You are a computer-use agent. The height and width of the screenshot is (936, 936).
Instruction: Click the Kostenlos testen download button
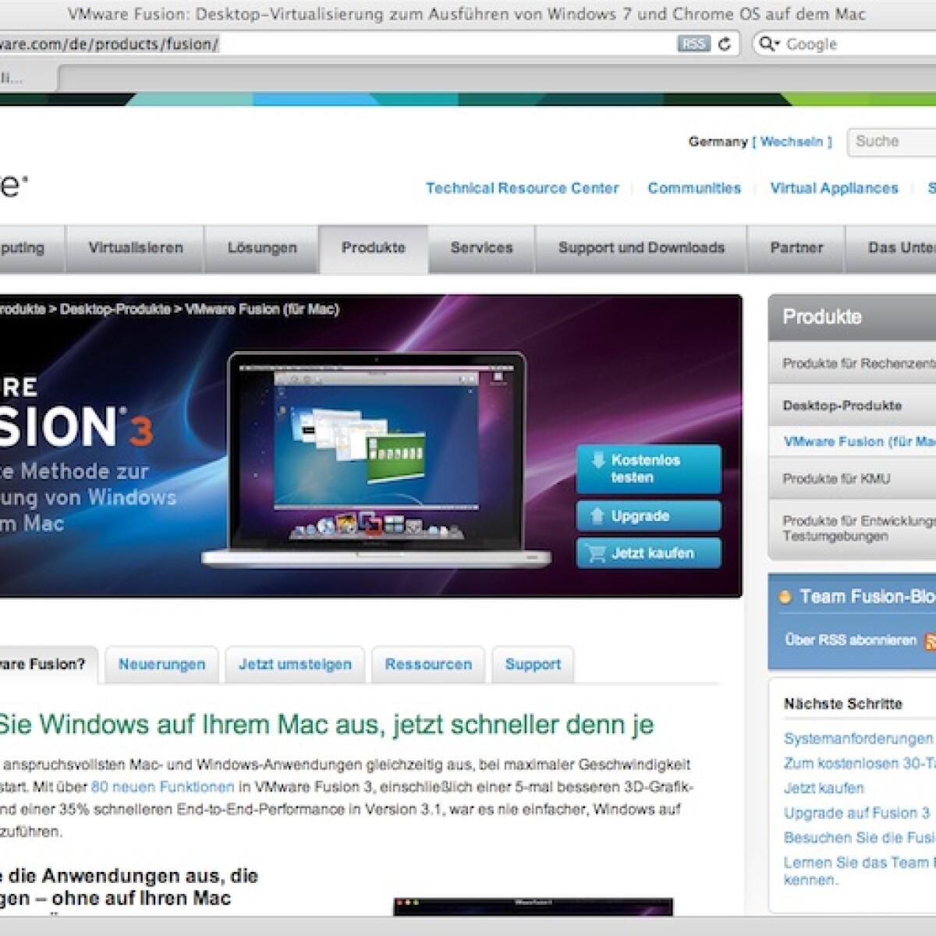click(648, 469)
